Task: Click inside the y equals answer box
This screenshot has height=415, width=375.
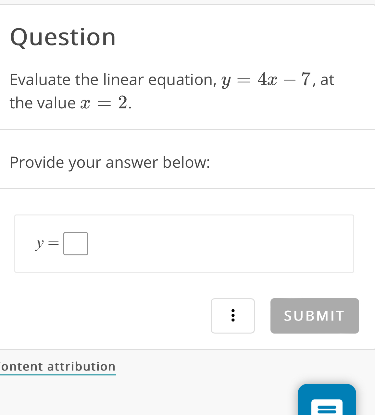Action: coord(75,244)
